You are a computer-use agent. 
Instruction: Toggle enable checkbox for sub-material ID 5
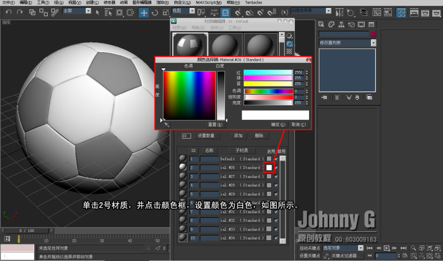point(276,194)
